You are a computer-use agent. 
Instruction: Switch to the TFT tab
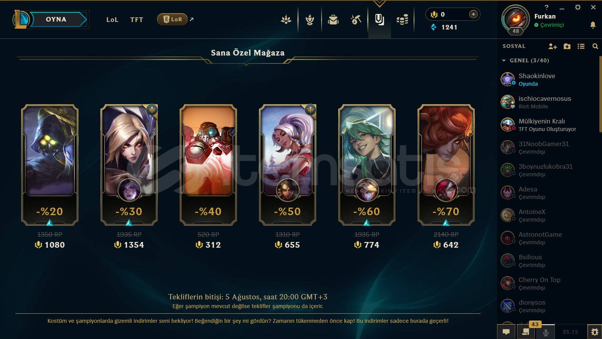[x=137, y=20]
